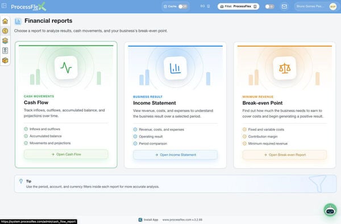This screenshot has width=341, height=224.
Task: Click the www.processflex.com footer link
Action: click(x=182, y=219)
